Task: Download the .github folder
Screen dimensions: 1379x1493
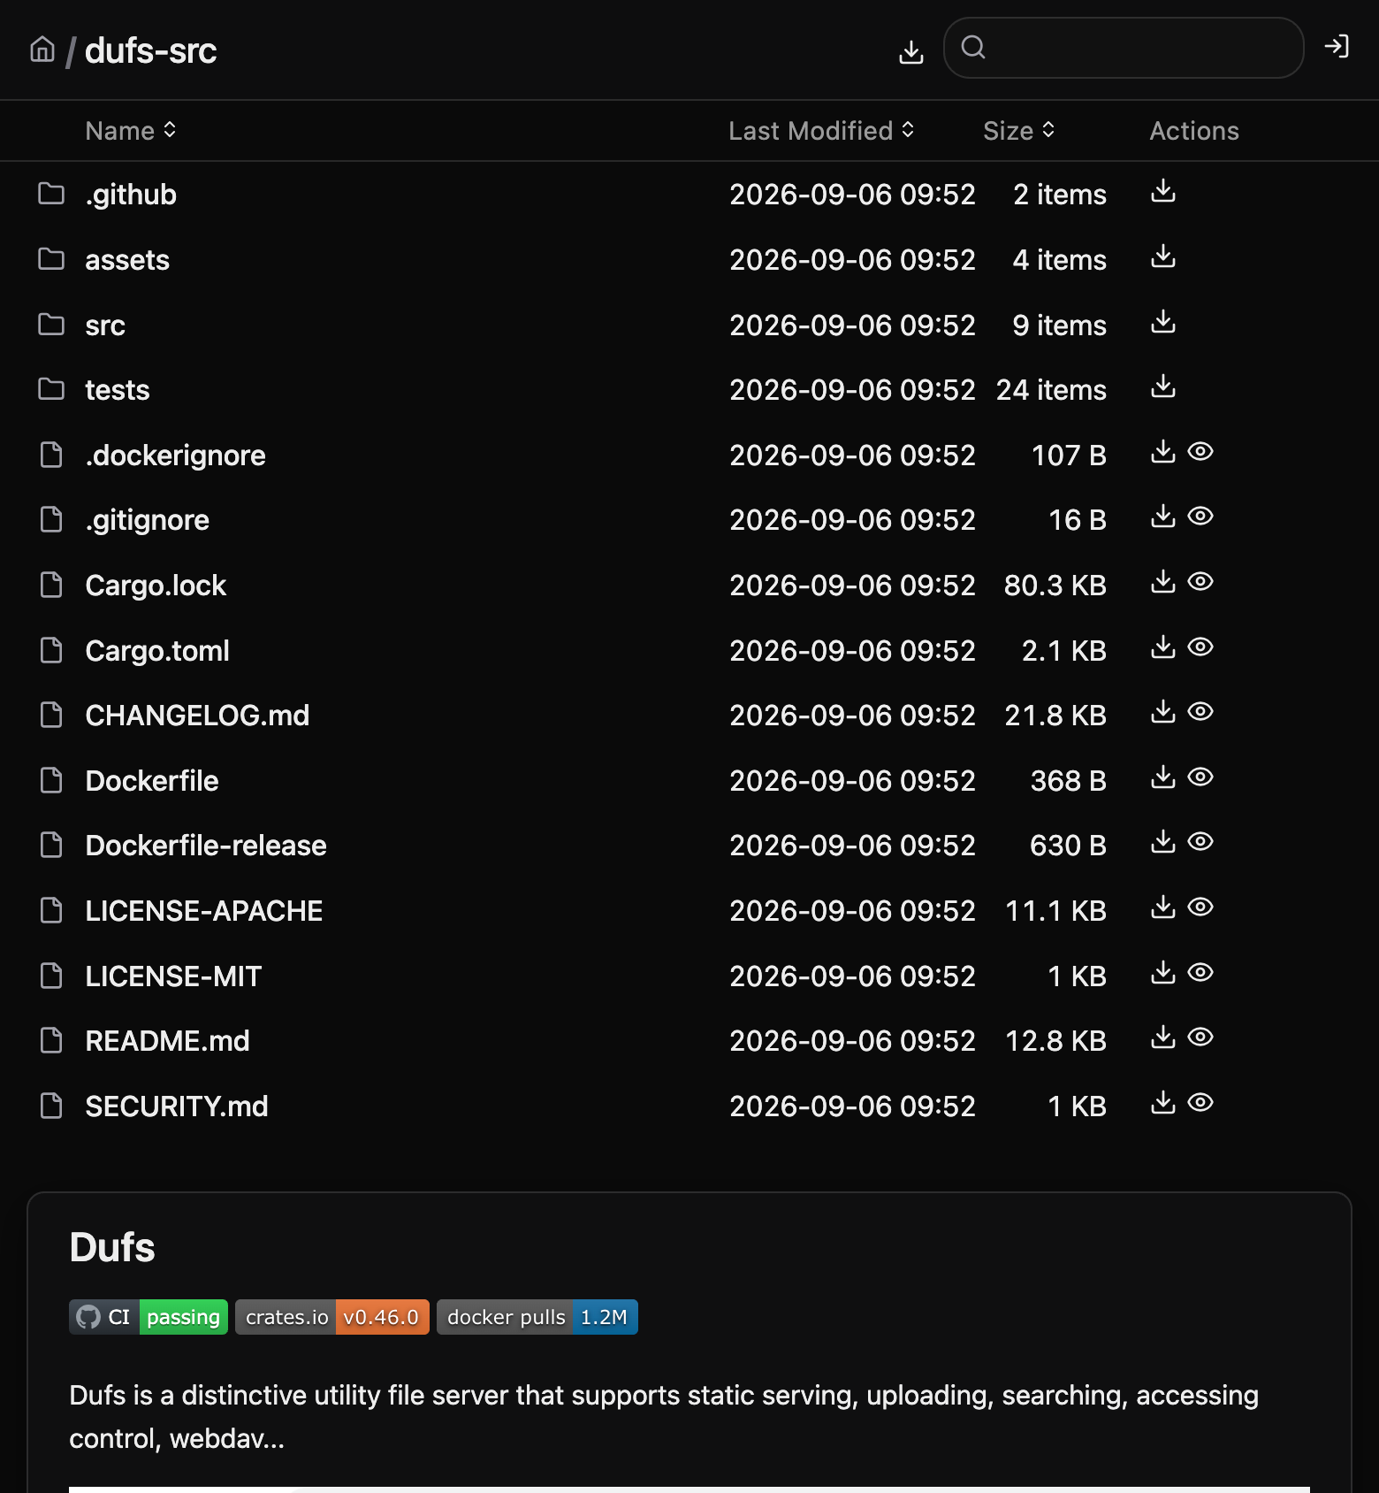Action: pos(1163,191)
